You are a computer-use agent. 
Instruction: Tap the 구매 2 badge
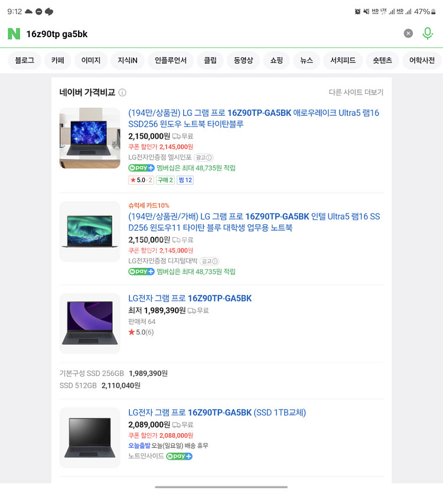(x=165, y=180)
